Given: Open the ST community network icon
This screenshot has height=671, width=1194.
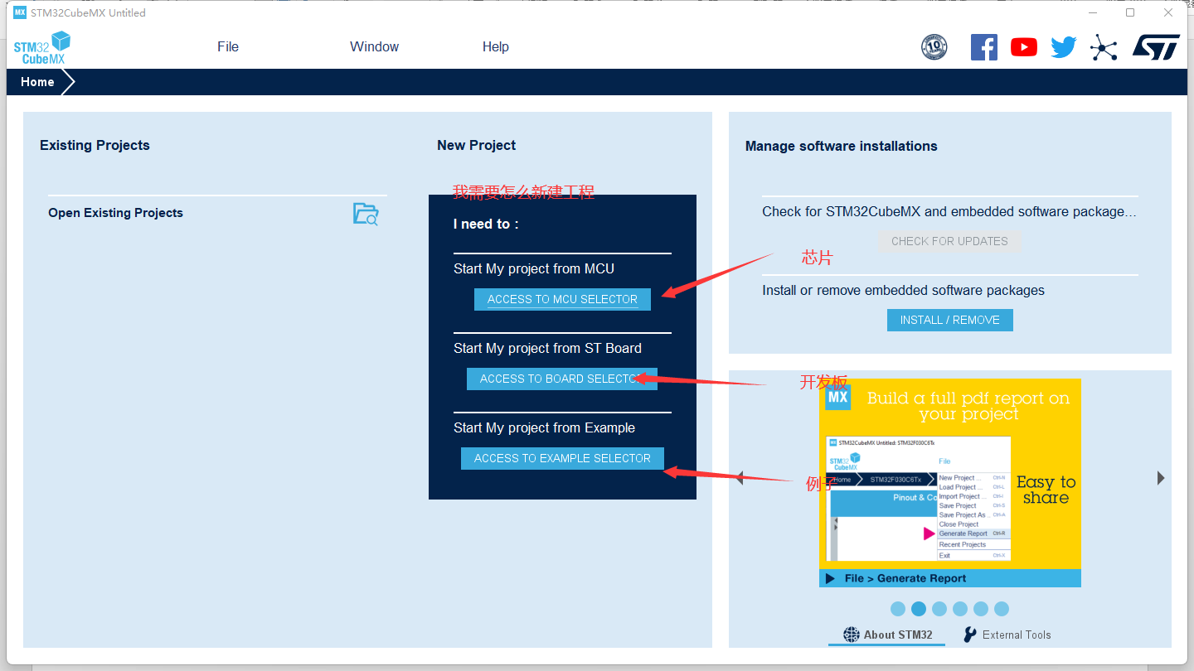Looking at the screenshot, I should point(1104,47).
